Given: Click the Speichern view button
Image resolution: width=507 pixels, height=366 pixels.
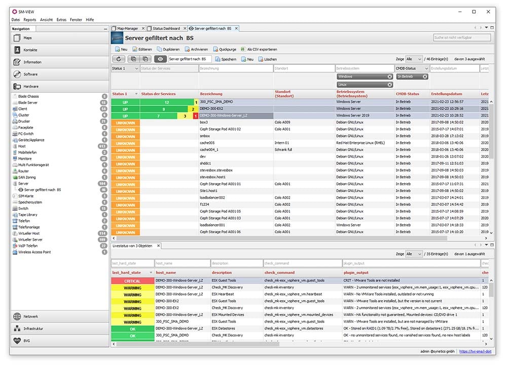Looking at the screenshot, I should (x=226, y=59).
